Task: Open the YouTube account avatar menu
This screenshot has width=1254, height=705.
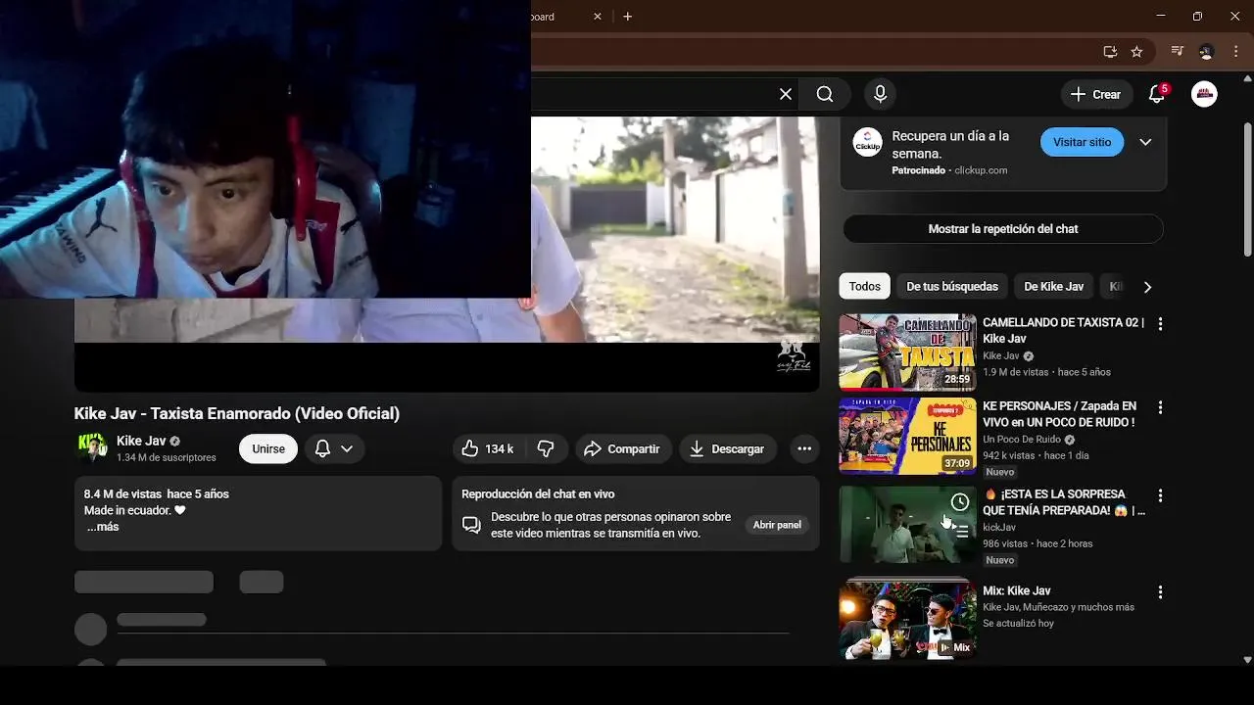Action: tap(1204, 94)
